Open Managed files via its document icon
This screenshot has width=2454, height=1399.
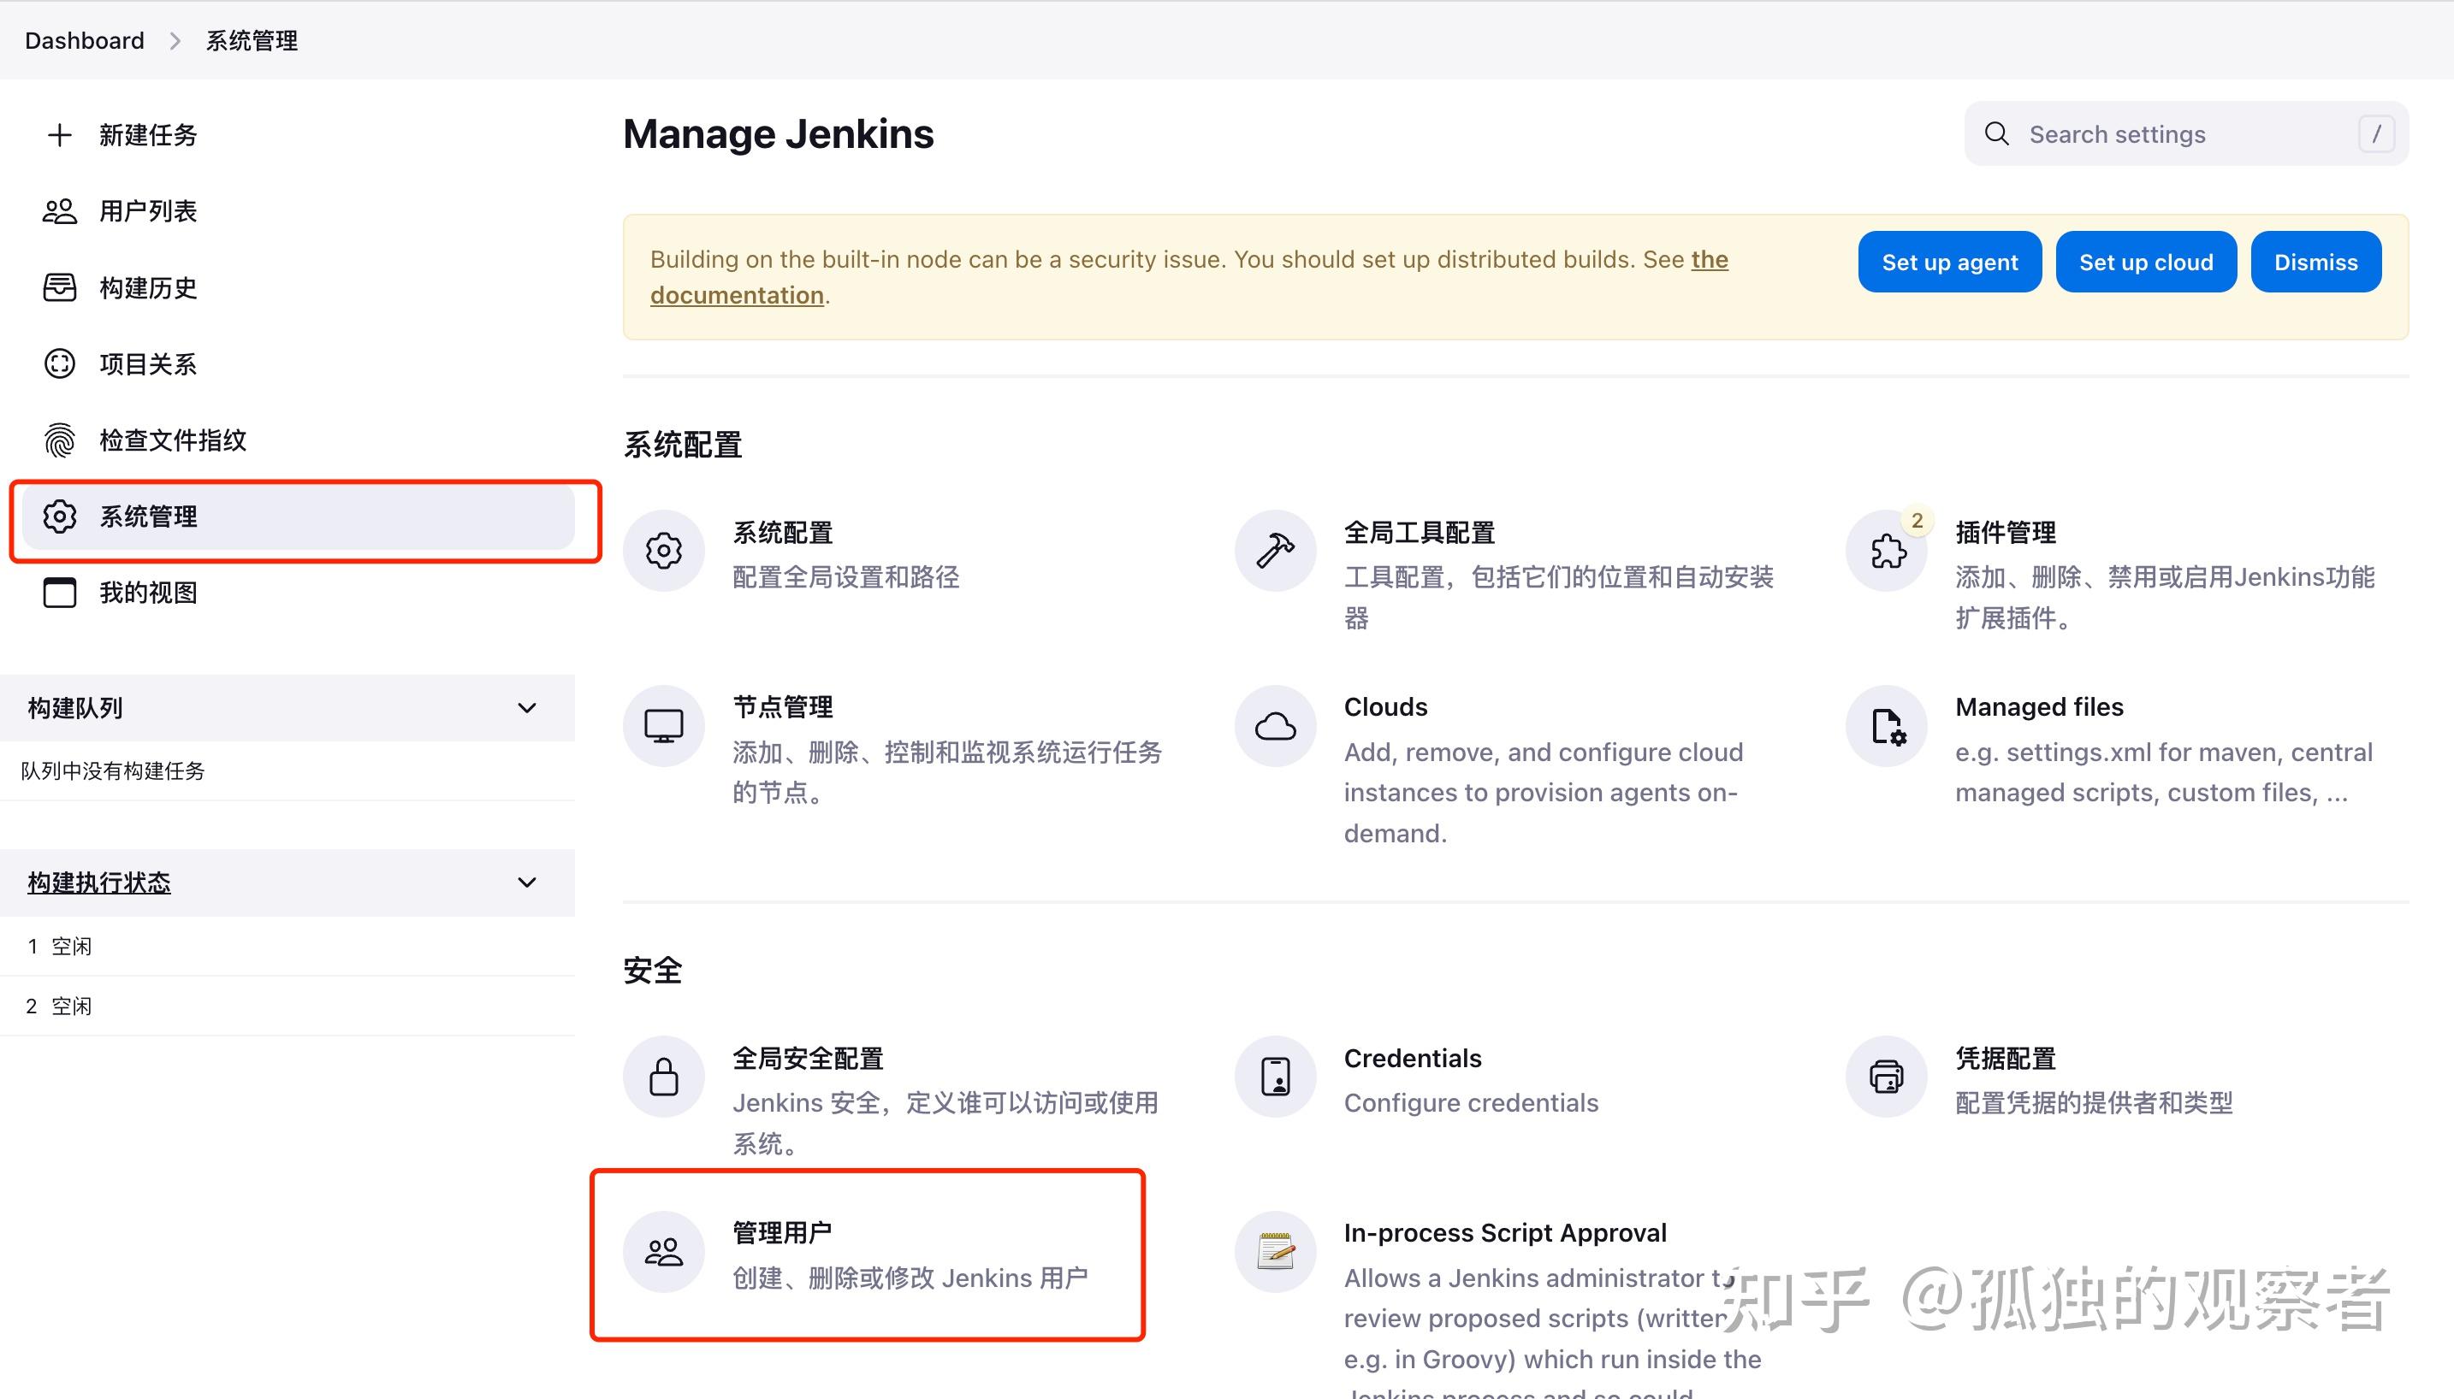coord(1886,725)
